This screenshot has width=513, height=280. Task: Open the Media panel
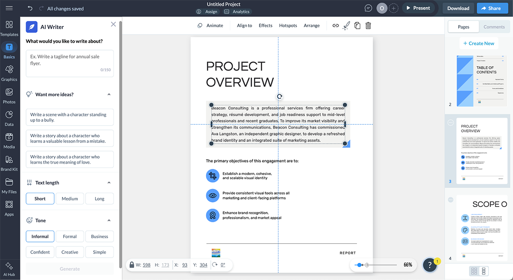[x=9, y=140]
